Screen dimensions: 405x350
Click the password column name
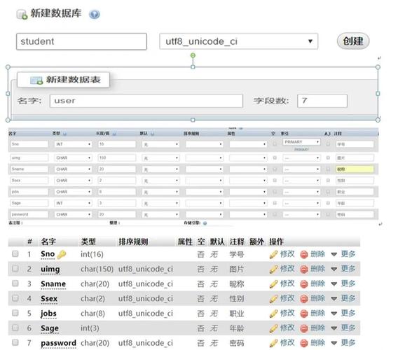[58, 343]
